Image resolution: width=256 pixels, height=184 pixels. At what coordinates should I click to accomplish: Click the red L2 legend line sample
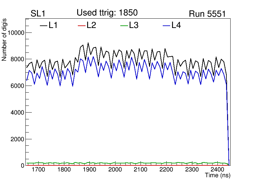pyautogui.click(x=82, y=25)
